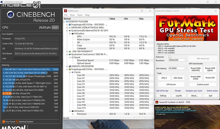
Task: Open the Help menu in HWMonitor
Action: pyautogui.click(x=87, y=15)
